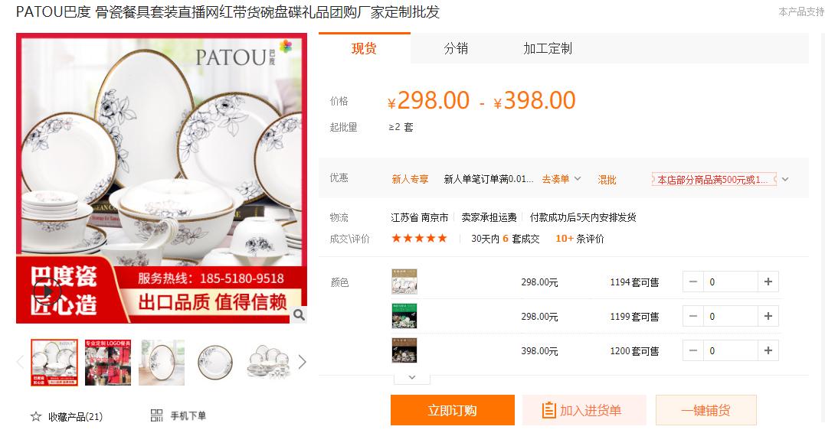Expand the 去凑单 coupon dropdown
Image resolution: width=825 pixels, height=433 pixels.
tap(577, 179)
